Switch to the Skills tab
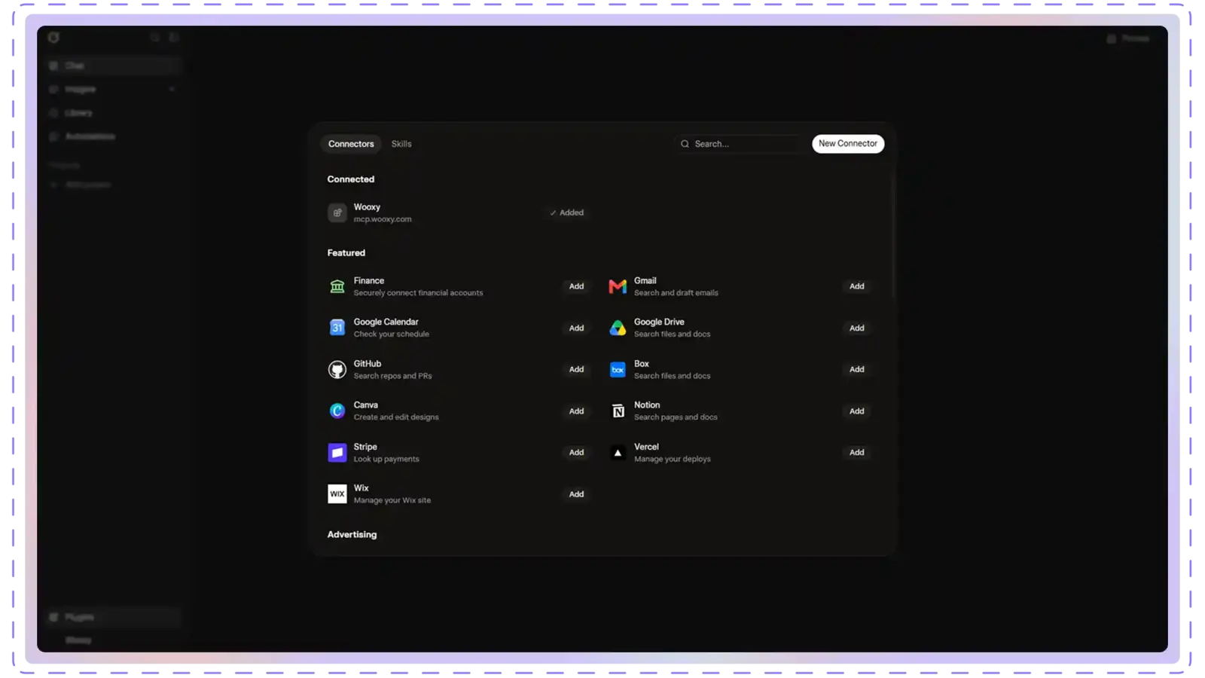1205x678 pixels. (x=401, y=144)
